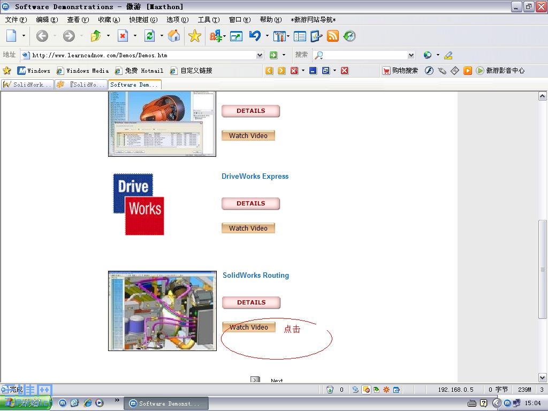548x411 pixels.
Task: Click the green Go arrow next to the address bar
Action: pyautogui.click(x=273, y=55)
